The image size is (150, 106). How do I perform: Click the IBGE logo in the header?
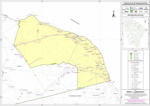click(x=127, y=11)
